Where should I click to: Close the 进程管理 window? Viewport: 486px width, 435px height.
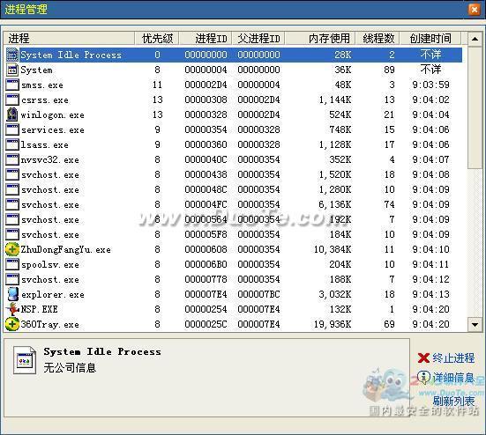click(x=474, y=9)
